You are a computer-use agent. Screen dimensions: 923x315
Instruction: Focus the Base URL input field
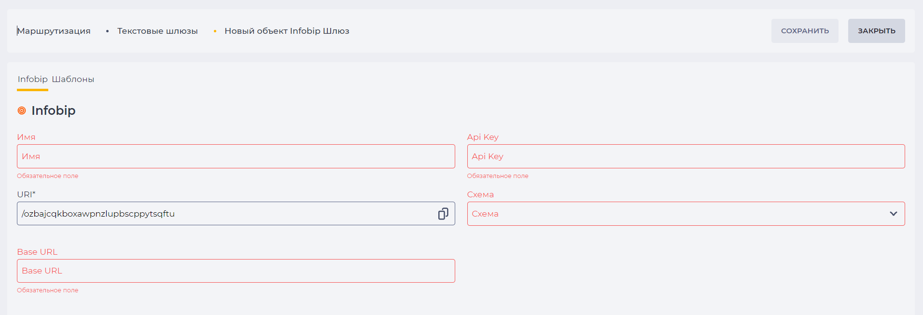[236, 271]
